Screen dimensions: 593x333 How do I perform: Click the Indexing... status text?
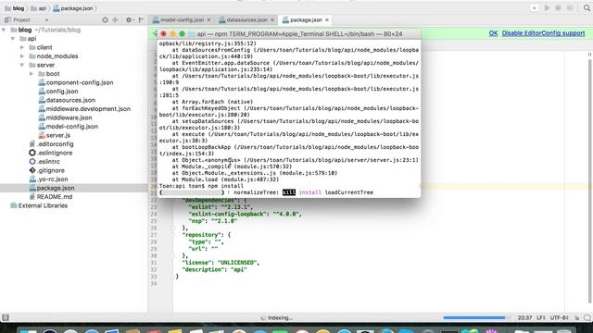(280, 318)
